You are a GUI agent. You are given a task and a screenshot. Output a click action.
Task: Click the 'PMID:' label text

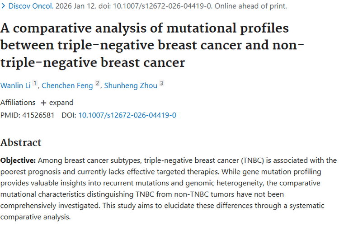click(9, 115)
